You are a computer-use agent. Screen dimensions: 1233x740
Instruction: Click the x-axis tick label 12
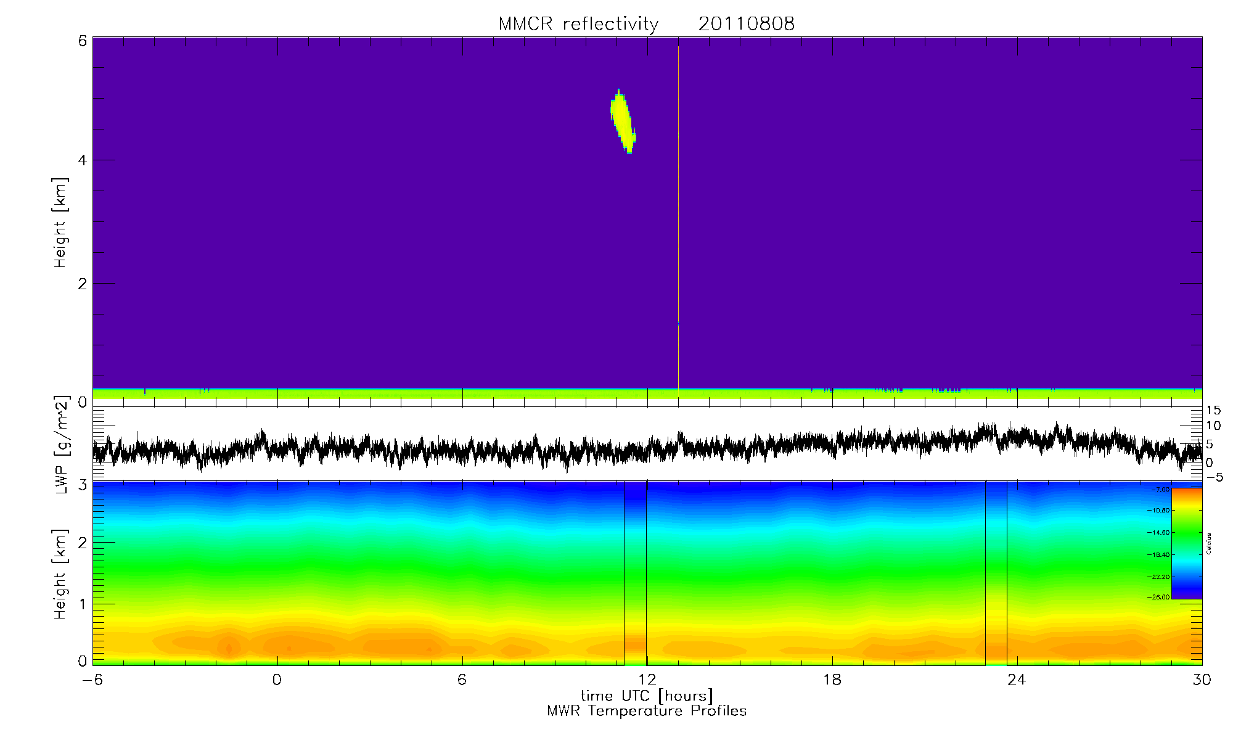click(647, 680)
